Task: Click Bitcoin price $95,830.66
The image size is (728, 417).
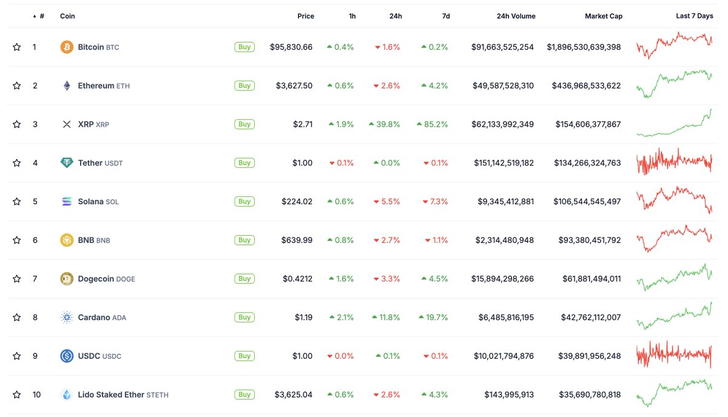Action: [x=291, y=47]
